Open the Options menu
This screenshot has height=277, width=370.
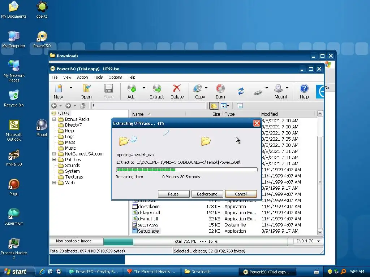pyautogui.click(x=115, y=77)
